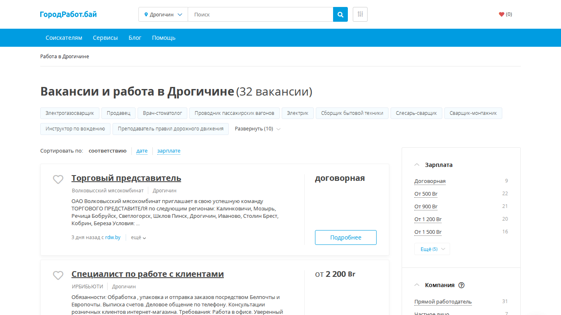
Task: Click the ИРБИБЬЮТИ company name
Action: (x=87, y=287)
